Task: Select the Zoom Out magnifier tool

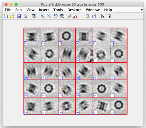Action: pos(49,16)
